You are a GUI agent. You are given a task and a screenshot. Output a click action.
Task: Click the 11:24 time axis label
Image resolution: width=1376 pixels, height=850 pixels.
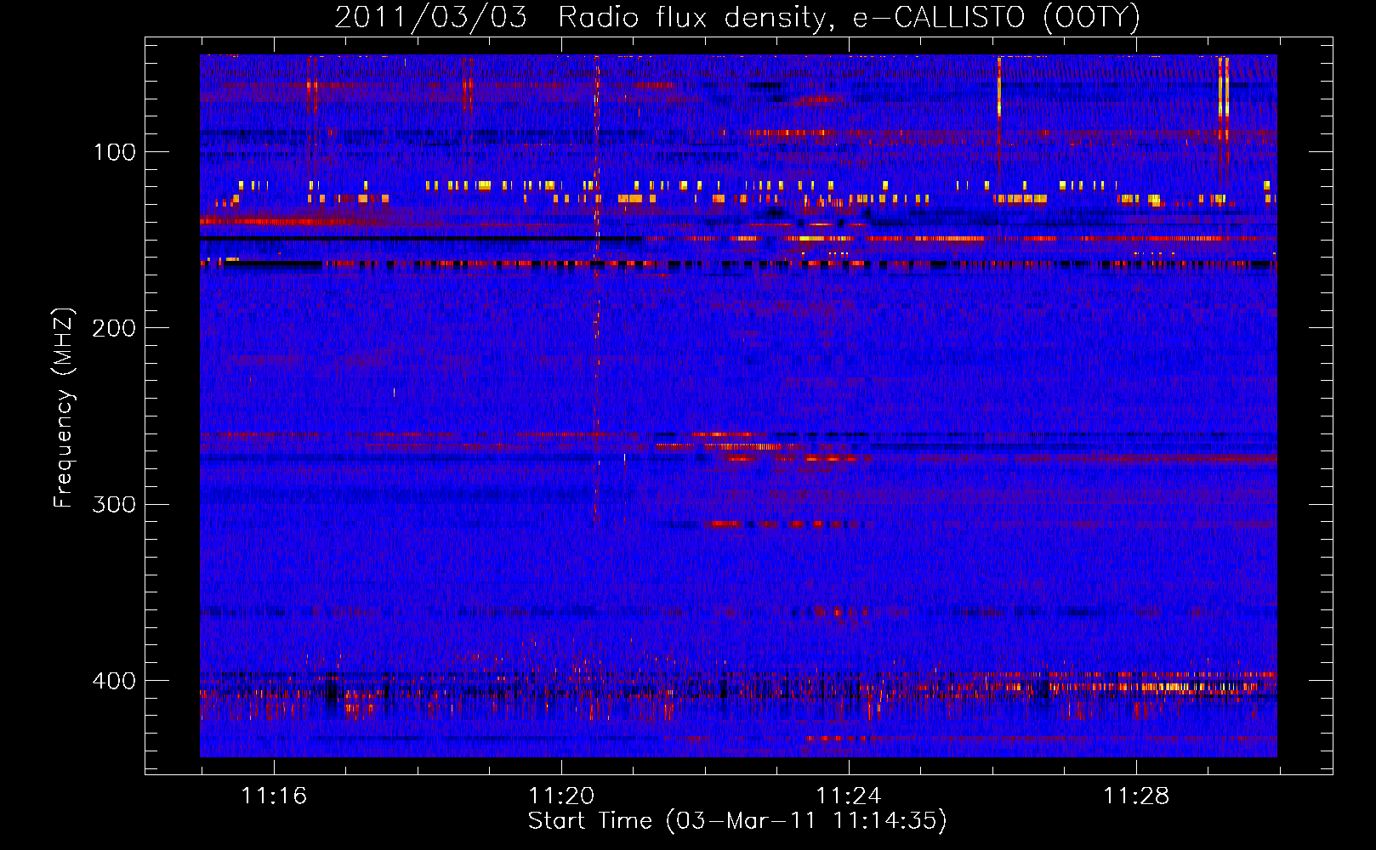pos(849,796)
